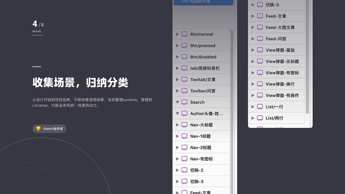Click the Feed-大图文章 label
The width and height of the screenshot is (345, 194).
coord(280,27)
